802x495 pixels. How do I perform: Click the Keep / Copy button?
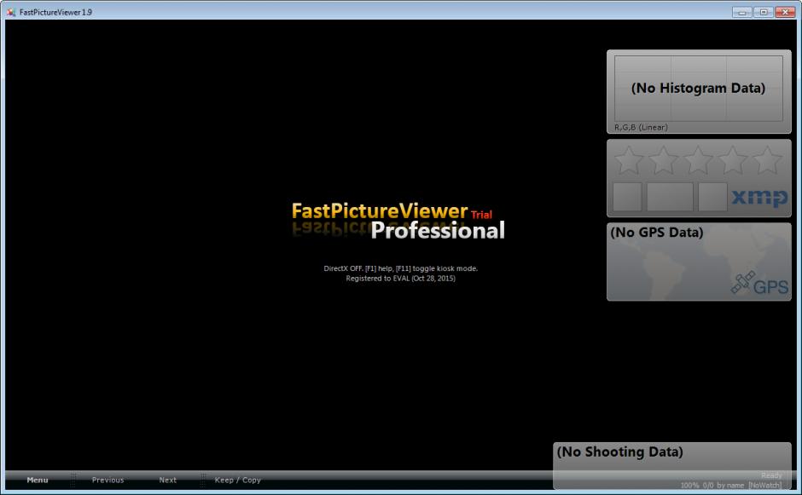pyautogui.click(x=238, y=480)
